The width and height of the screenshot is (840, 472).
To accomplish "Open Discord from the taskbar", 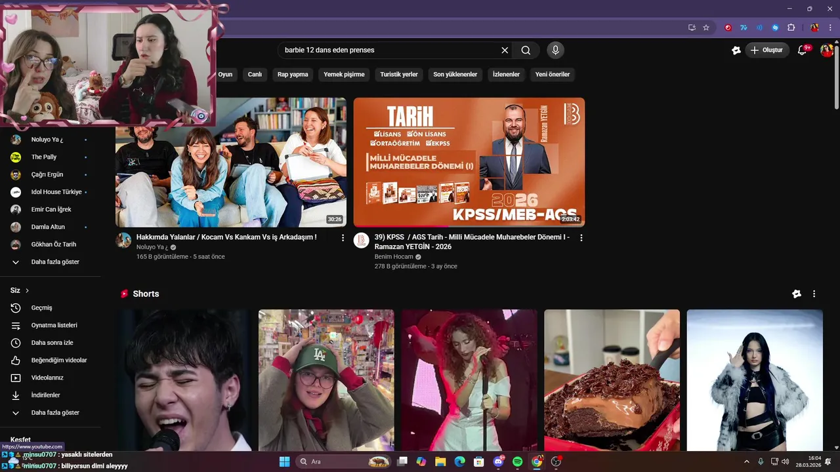I will (498, 462).
